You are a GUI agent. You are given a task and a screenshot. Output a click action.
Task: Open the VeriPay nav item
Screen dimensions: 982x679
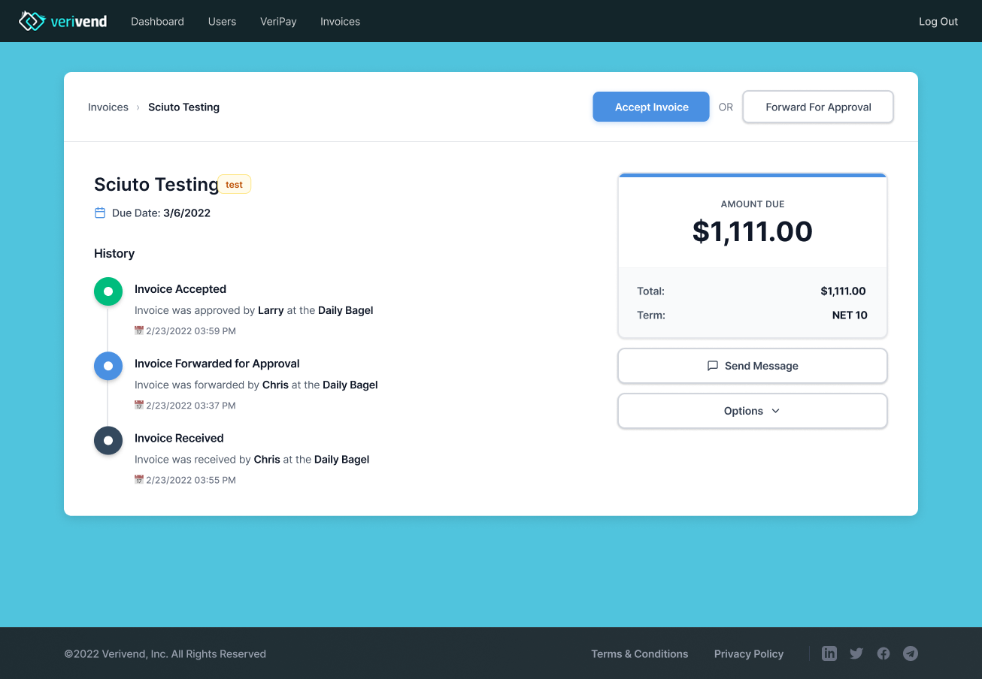pos(278,21)
